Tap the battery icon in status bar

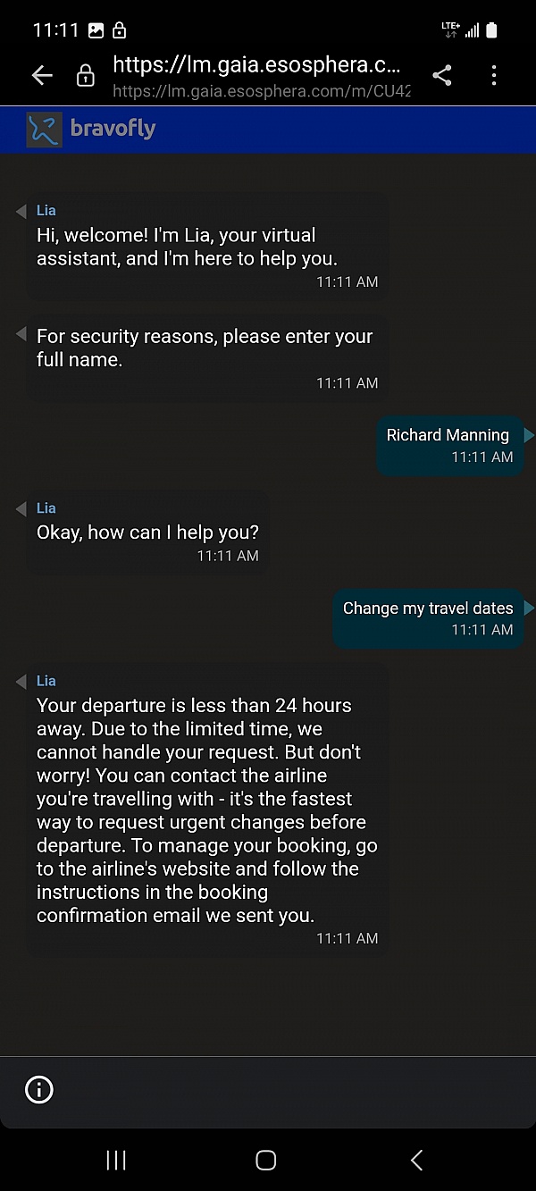[x=490, y=30]
